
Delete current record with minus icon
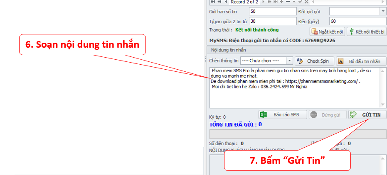click(x=288, y=2)
